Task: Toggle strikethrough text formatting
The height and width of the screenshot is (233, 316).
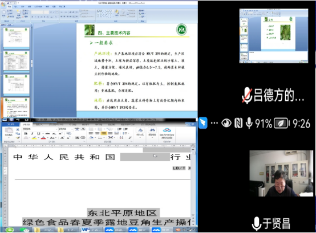Action: 47,134
